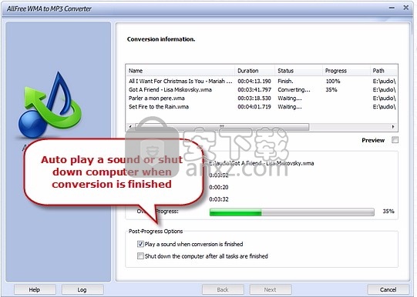Screen dimensions: 417x297
Task: Click the horizontal scrollbar thumb in the file list
Action: pos(222,127)
